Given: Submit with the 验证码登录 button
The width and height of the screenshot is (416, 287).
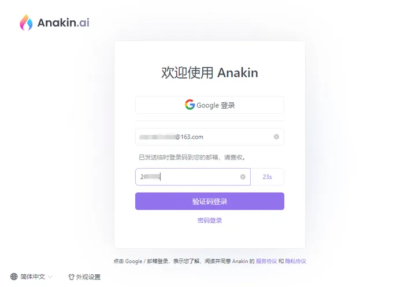Looking at the screenshot, I should 210,202.
